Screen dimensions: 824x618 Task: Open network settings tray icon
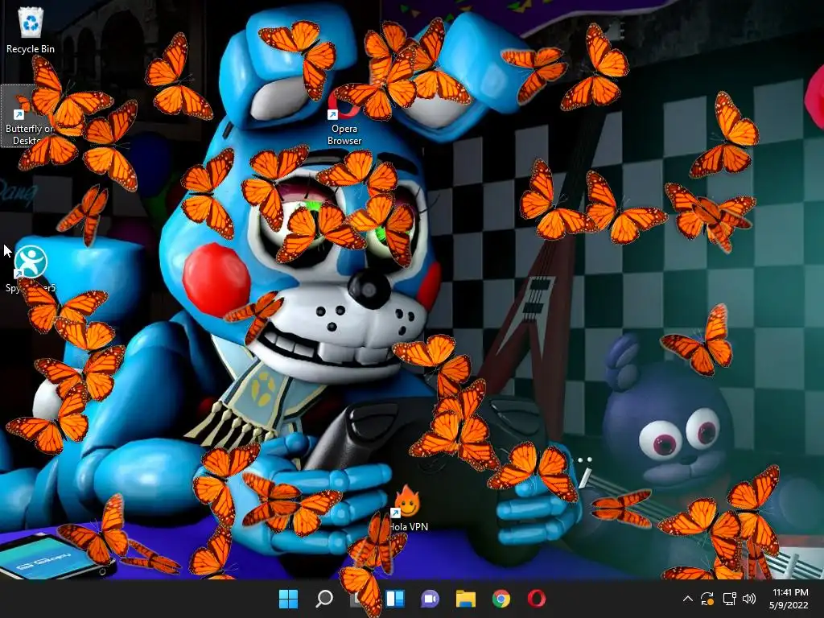pyautogui.click(x=729, y=599)
